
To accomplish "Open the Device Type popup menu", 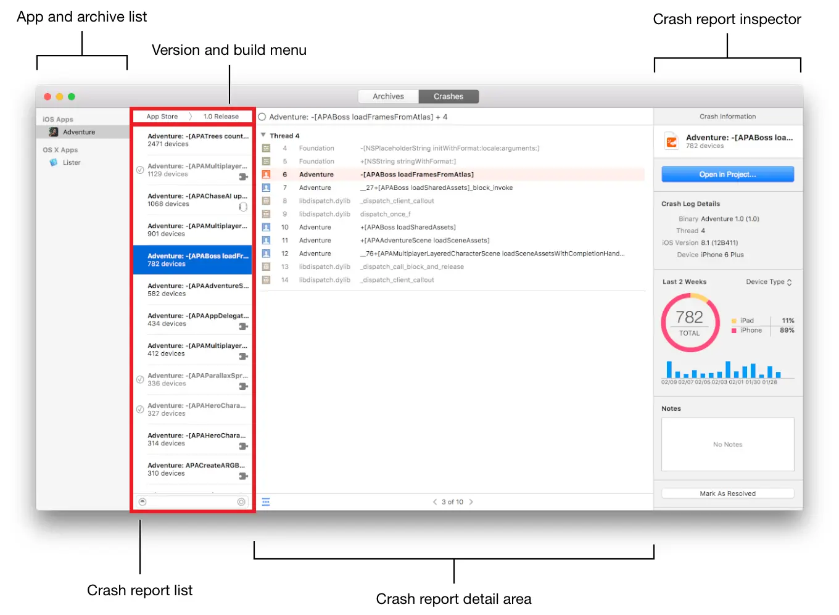I will (x=769, y=282).
